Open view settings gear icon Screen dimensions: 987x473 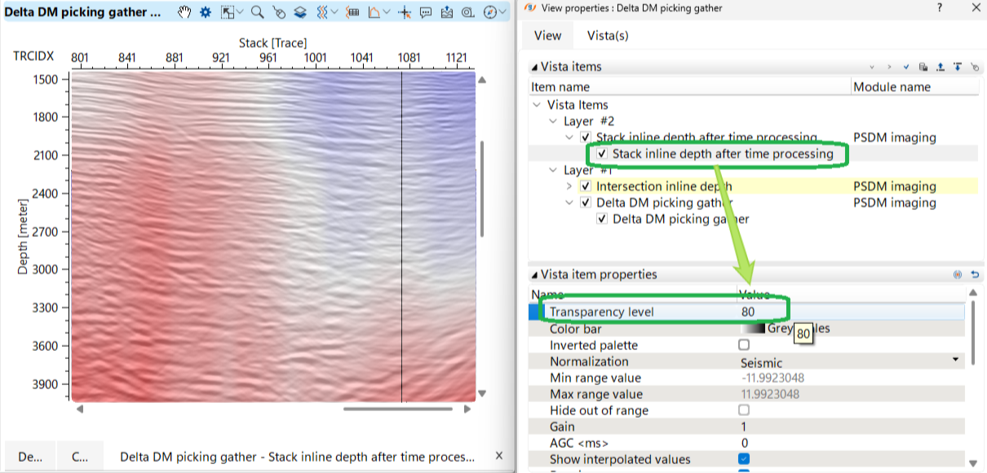[206, 13]
